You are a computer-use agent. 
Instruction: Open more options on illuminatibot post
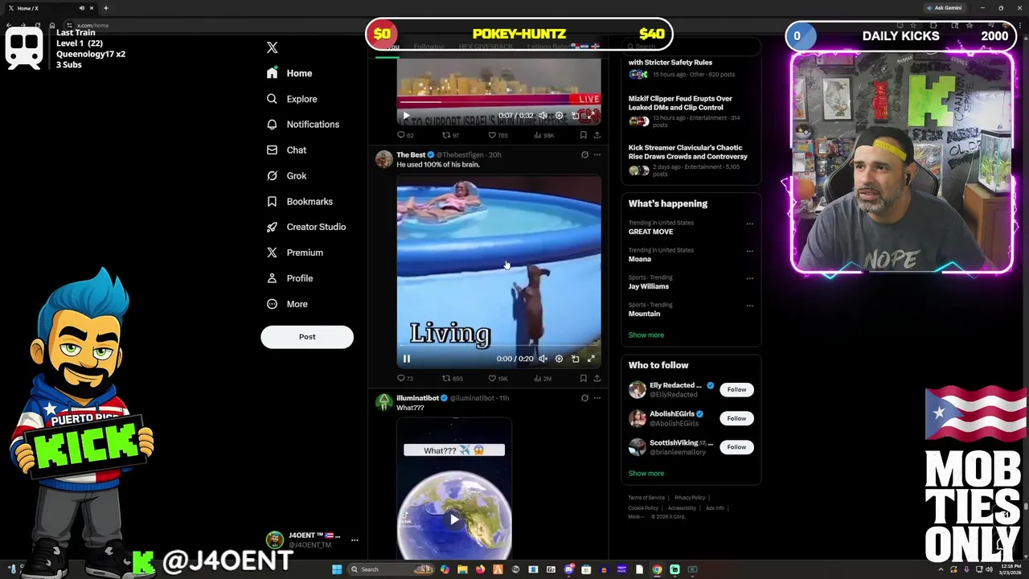pos(596,398)
